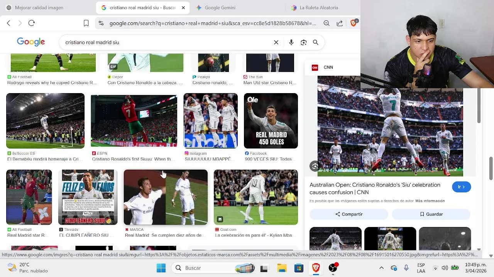Open the clock showing 10:49 p. m.
The image size is (494, 277).
pos(475,268)
